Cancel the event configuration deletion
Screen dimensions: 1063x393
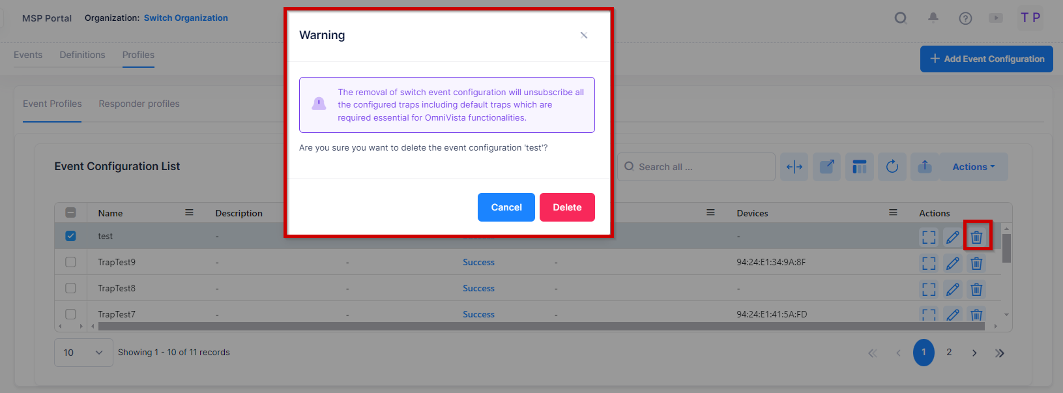(x=506, y=207)
